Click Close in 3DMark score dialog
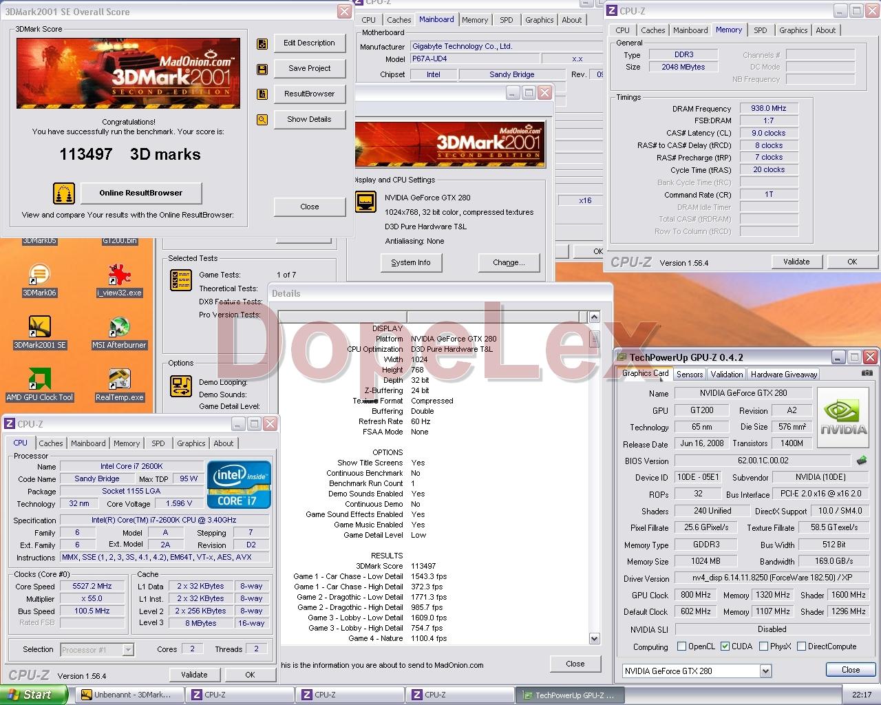Screen dimensions: 881x705 [x=309, y=207]
